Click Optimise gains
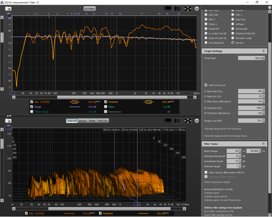272x217 pixels. (x=211, y=193)
